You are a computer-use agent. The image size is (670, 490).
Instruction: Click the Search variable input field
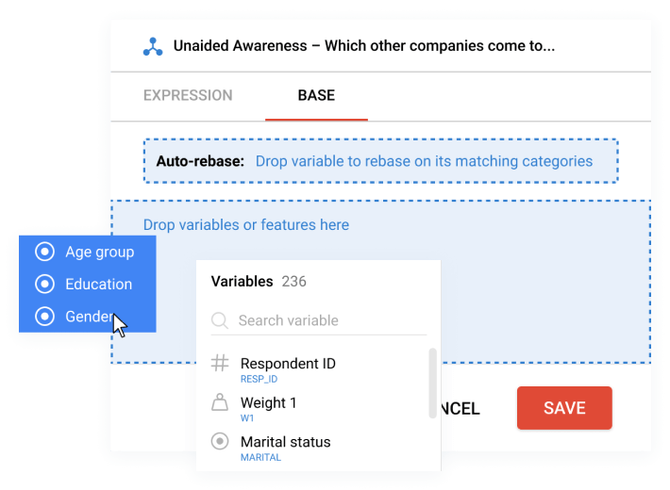click(x=319, y=320)
